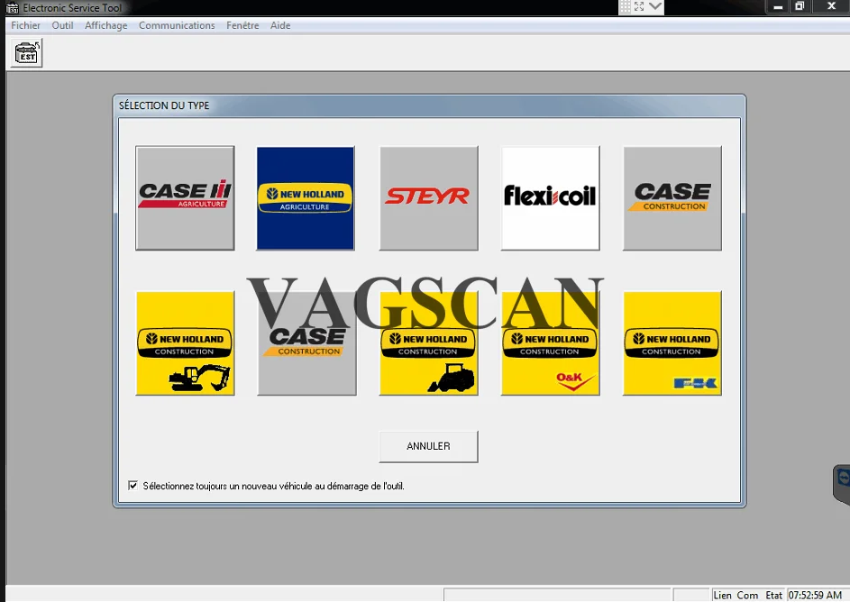Click the ANNULER button
This screenshot has width=850, height=602.
(x=428, y=446)
